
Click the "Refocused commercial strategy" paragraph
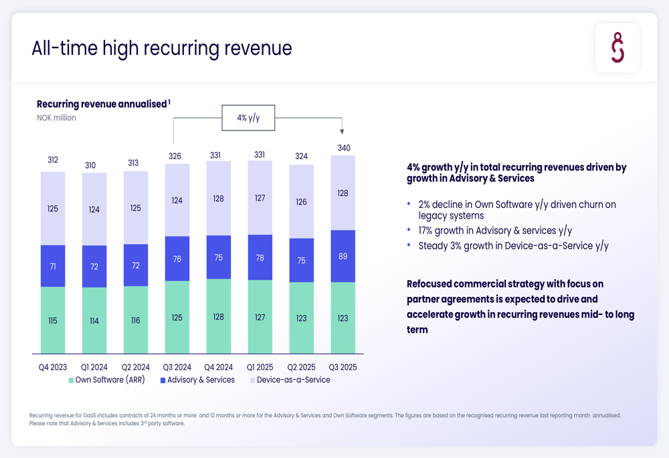pyautogui.click(x=520, y=306)
